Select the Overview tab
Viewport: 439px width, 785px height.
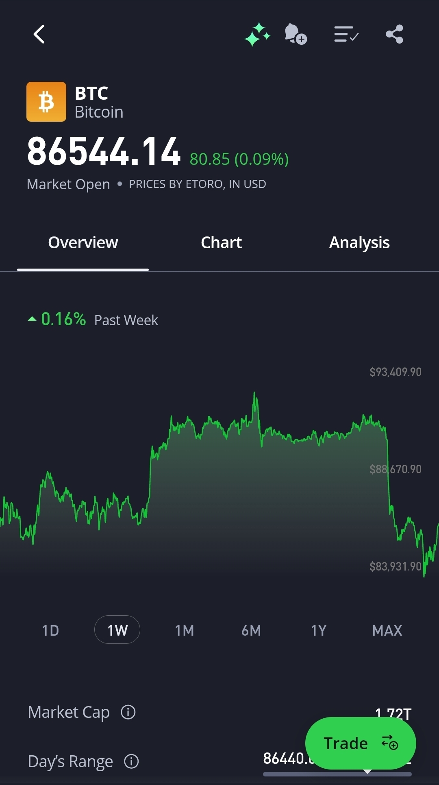83,243
